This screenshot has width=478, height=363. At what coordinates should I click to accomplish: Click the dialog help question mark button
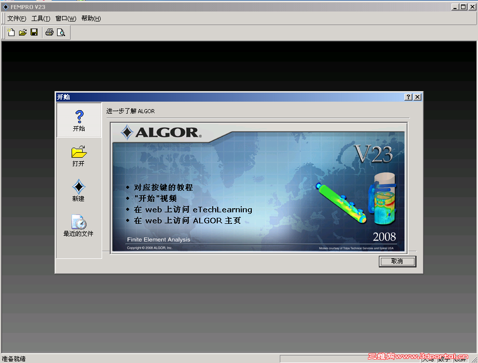(x=408, y=97)
